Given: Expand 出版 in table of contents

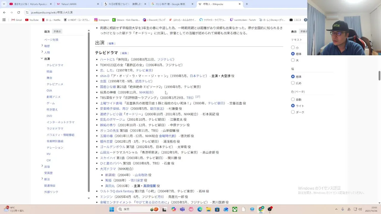Looking at the screenshot, I should 42,166.
